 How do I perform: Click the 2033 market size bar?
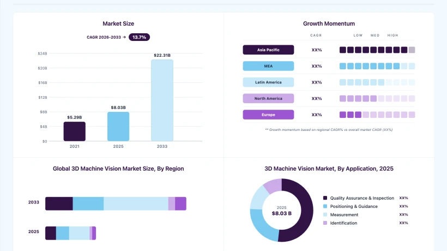pyautogui.click(x=162, y=100)
